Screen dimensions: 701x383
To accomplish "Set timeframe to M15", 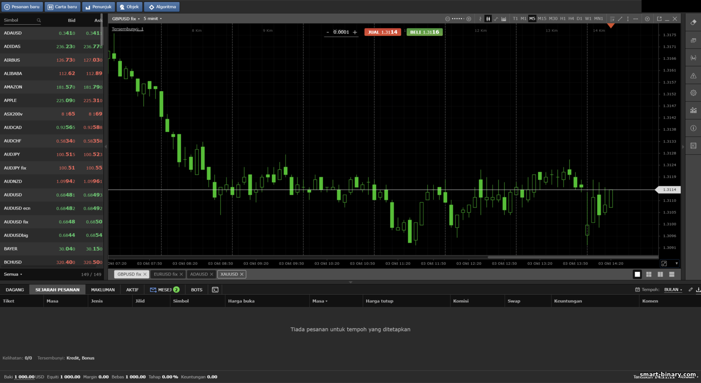I will (542, 19).
